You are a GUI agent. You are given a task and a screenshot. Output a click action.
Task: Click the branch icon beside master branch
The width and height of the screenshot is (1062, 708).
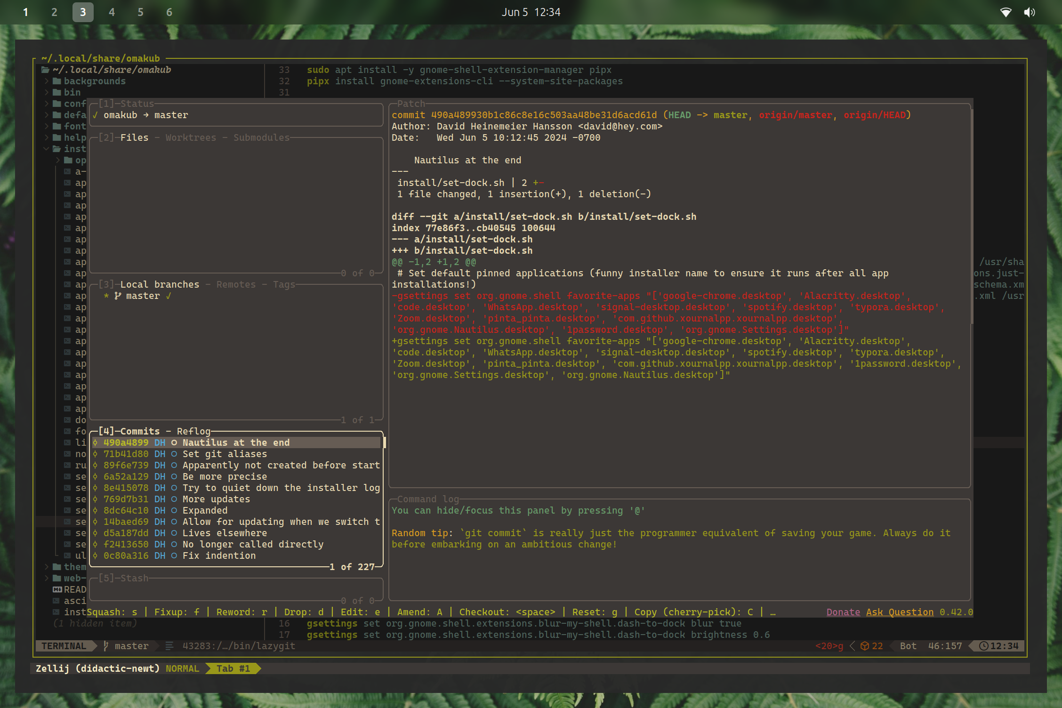pyautogui.click(x=118, y=296)
